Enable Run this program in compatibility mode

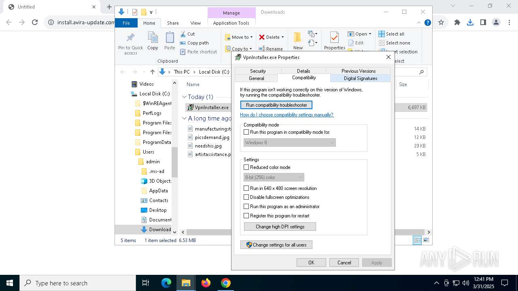pyautogui.click(x=246, y=132)
